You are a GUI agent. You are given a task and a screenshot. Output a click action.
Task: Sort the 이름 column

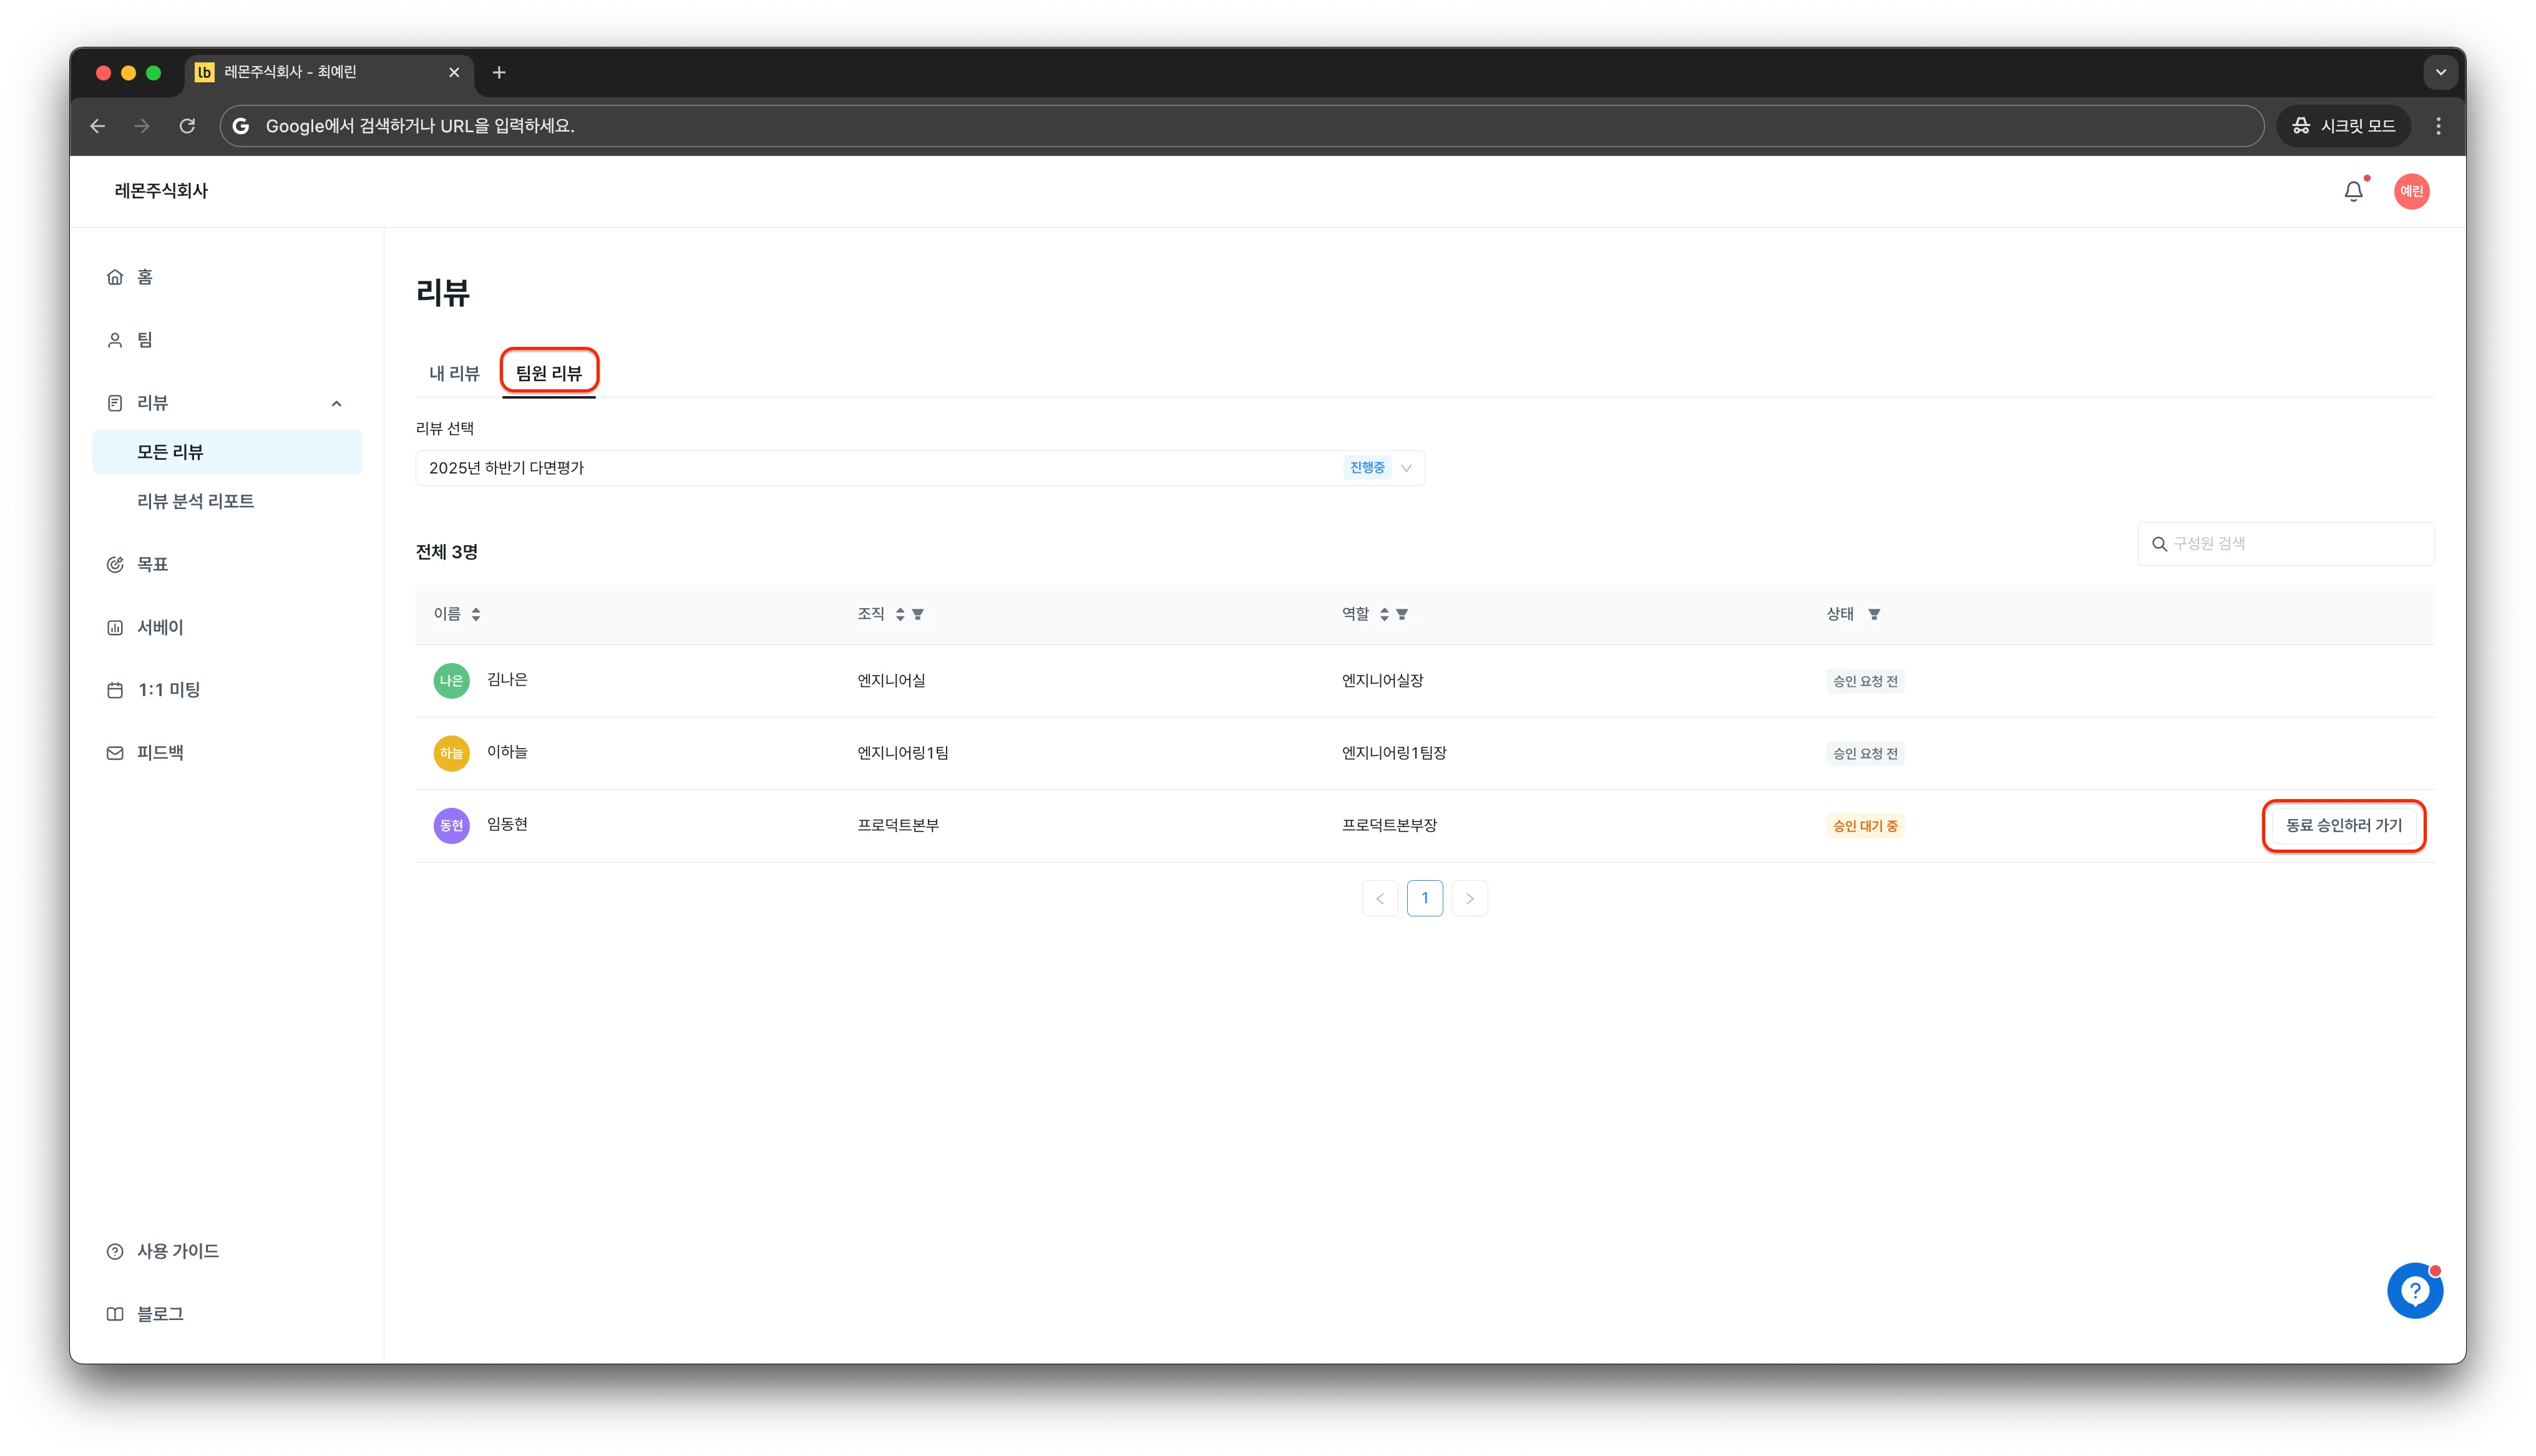pos(476,615)
